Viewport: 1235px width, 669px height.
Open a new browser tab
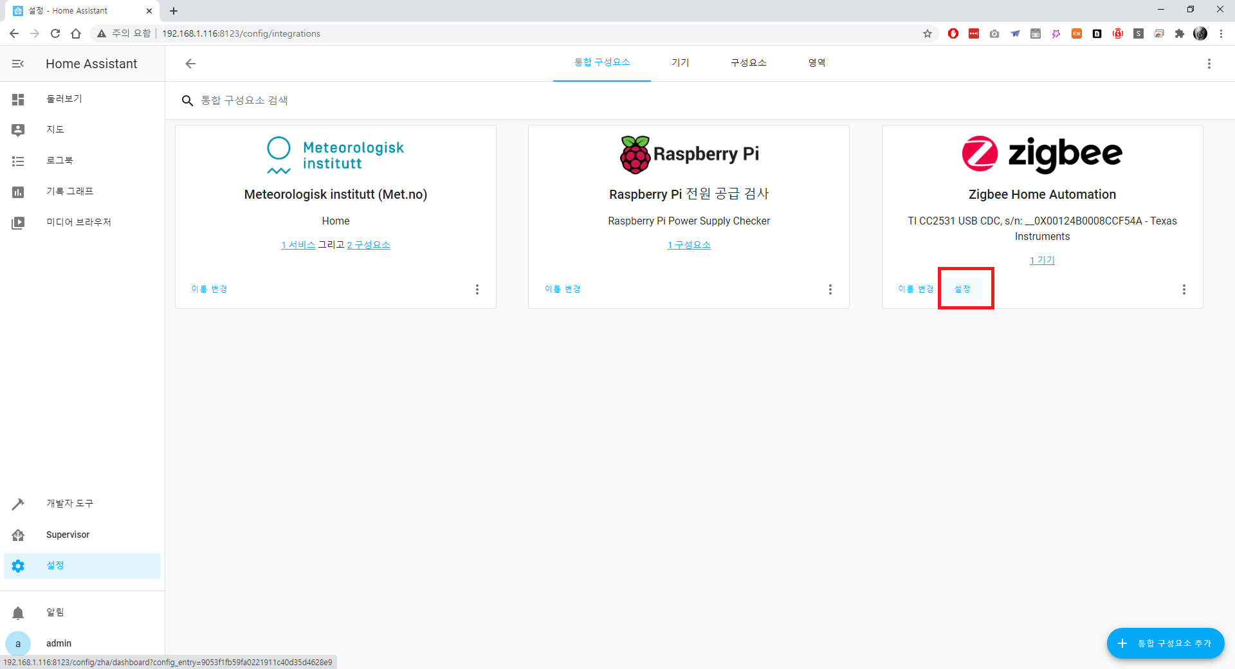tap(174, 11)
